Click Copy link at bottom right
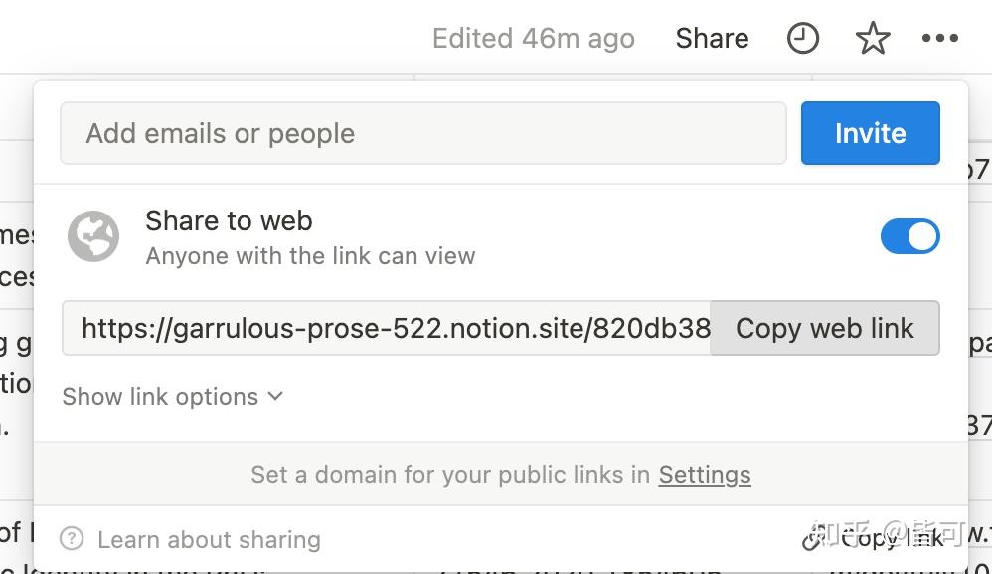The image size is (992, 574). [891, 538]
